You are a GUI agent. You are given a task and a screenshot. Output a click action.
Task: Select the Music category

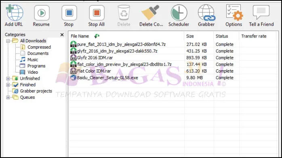point(33,60)
